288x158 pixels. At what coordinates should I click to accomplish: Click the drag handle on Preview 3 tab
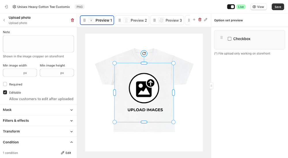coord(154,20)
